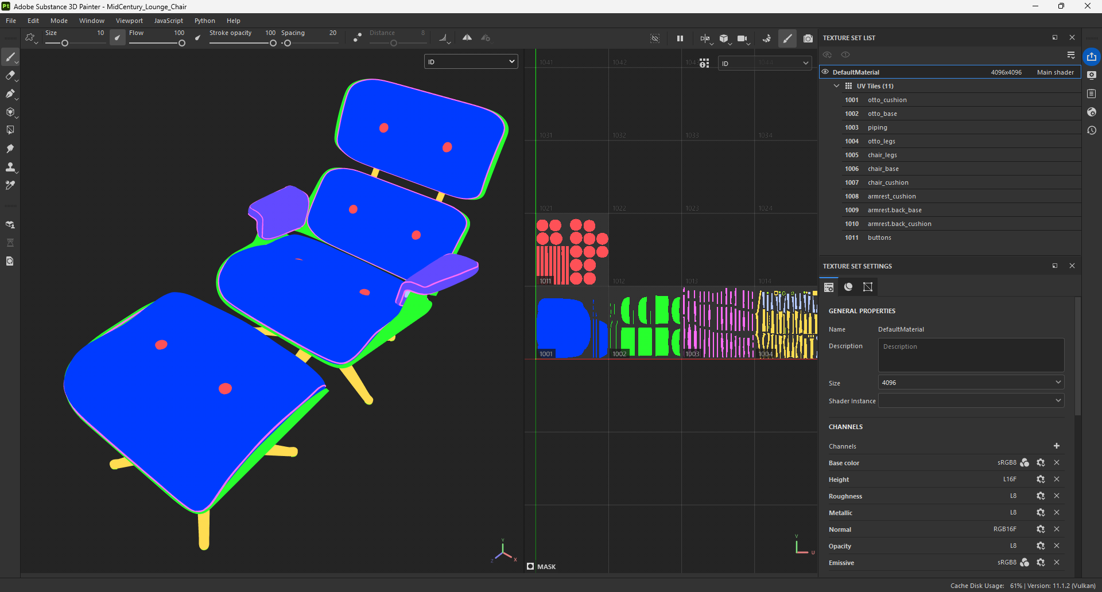Collapse the UV Tiles (11) list
The width and height of the screenshot is (1102, 592).
(836, 86)
